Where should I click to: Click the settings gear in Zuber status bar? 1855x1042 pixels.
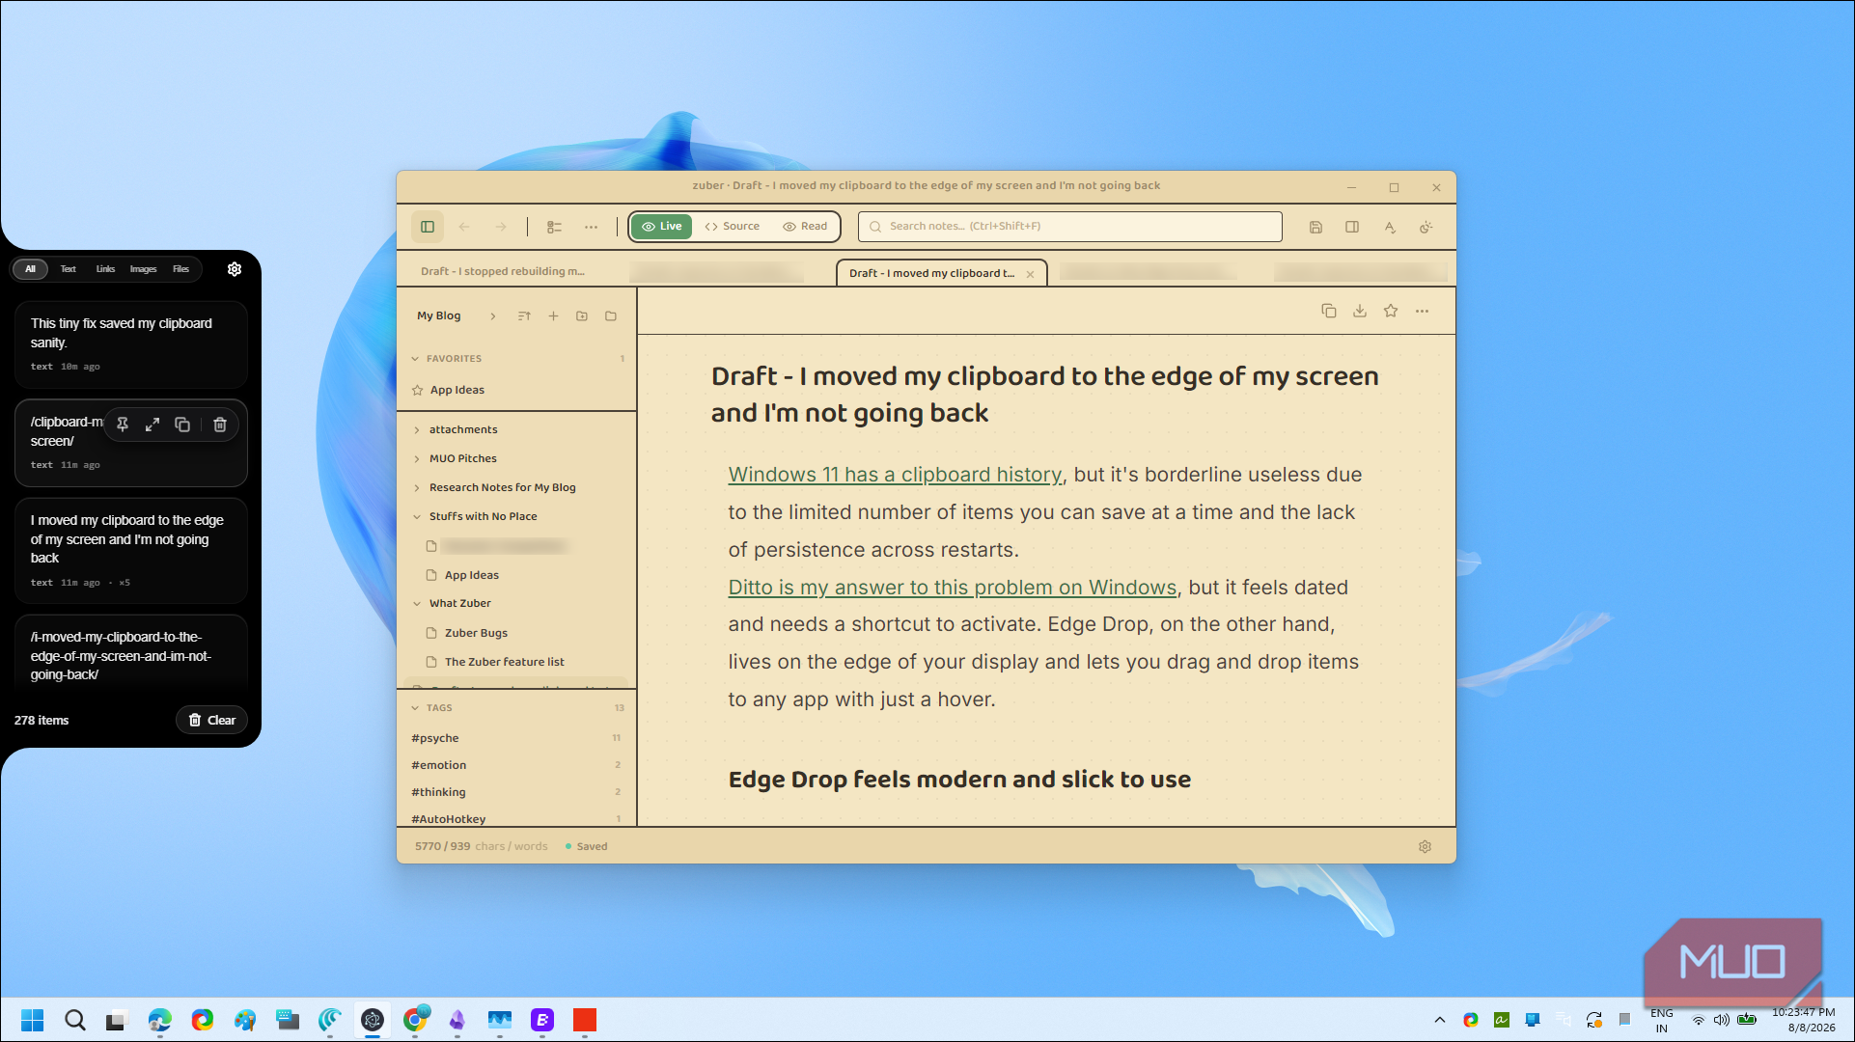click(x=1425, y=847)
